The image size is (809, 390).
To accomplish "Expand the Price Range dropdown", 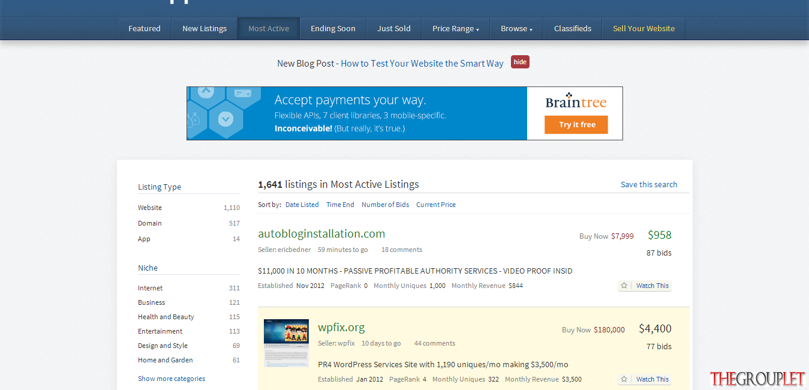I will click(x=456, y=28).
